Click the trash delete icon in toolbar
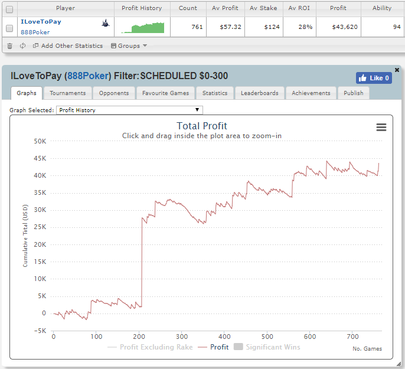The width and height of the screenshot is (405, 369). point(9,46)
